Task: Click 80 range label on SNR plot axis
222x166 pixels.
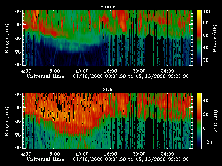Action: [18, 121]
